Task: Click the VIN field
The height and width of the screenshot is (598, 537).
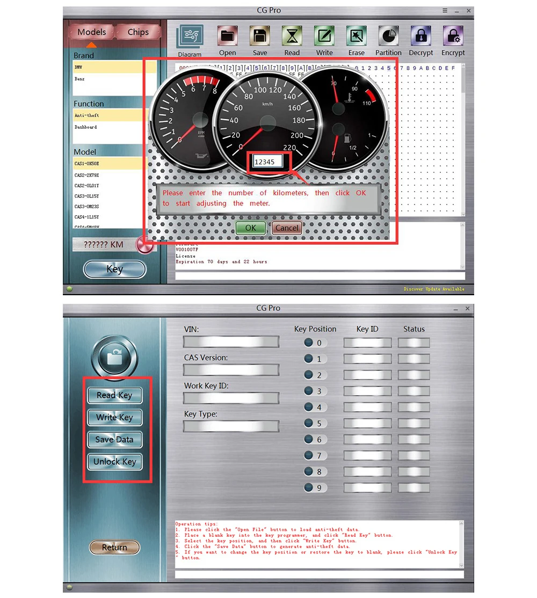Action: pos(231,342)
